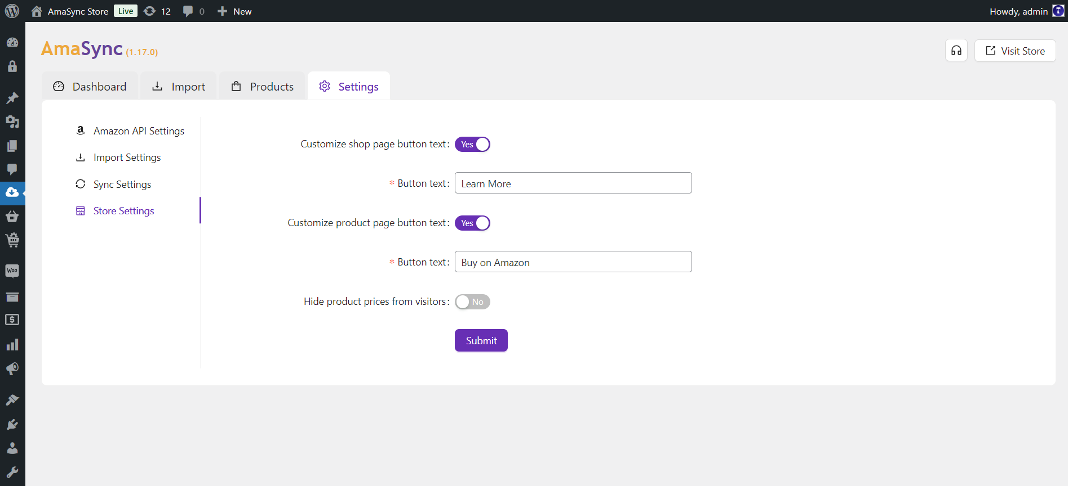Edit the product page button text field
The image size is (1068, 486).
pyautogui.click(x=573, y=262)
